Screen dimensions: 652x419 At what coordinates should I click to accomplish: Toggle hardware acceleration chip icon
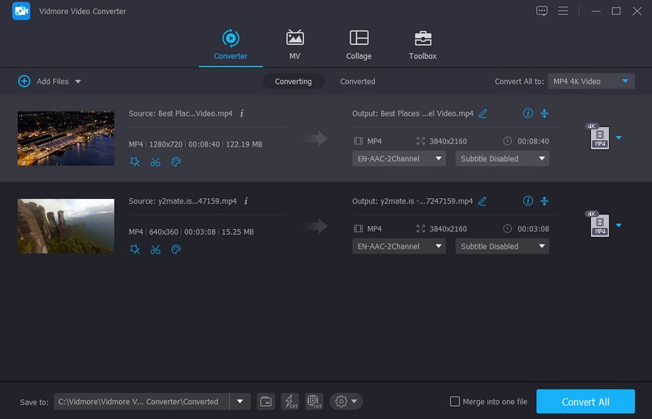(x=314, y=402)
